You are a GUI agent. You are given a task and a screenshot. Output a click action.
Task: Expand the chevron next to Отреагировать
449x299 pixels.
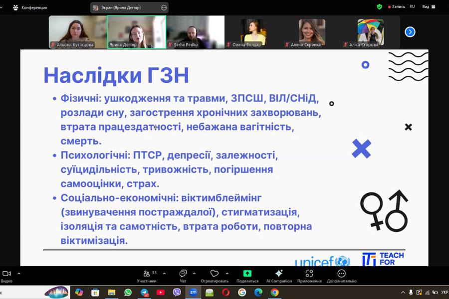coord(227,273)
